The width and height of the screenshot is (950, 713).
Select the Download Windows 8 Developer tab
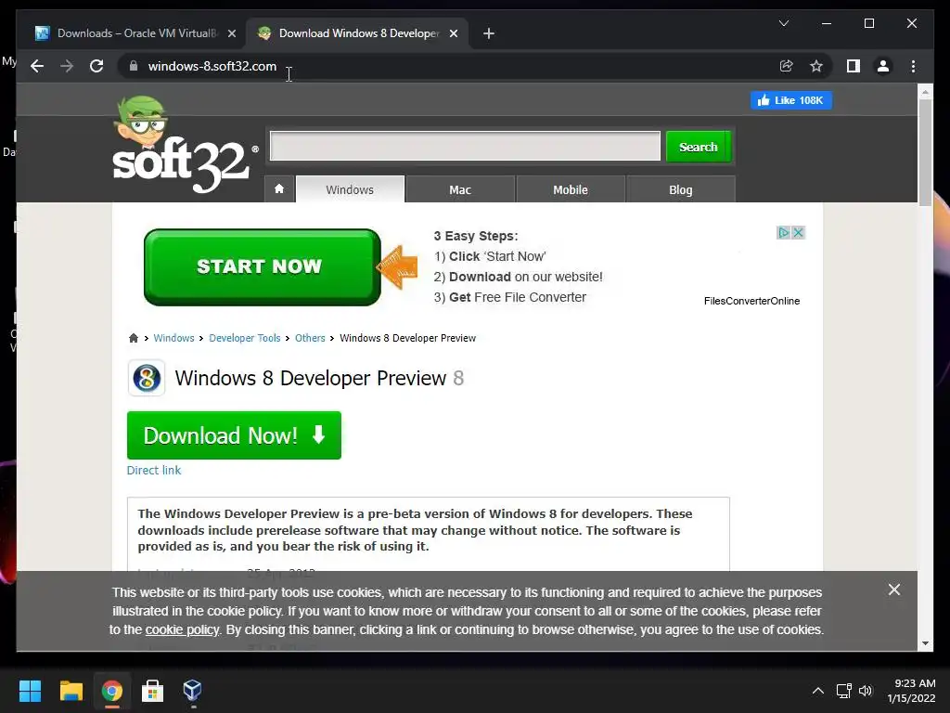point(357,33)
